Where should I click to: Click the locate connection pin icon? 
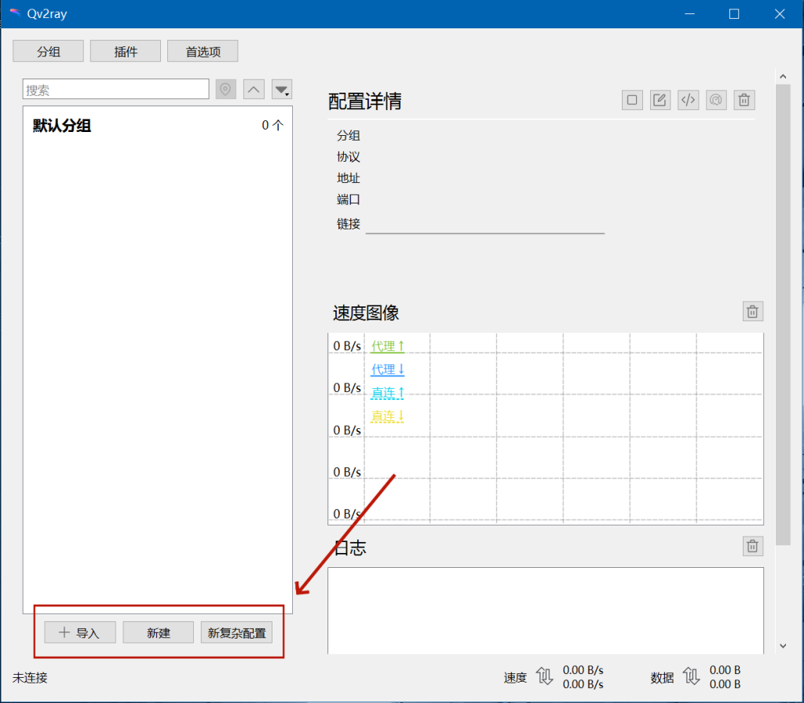pos(225,90)
